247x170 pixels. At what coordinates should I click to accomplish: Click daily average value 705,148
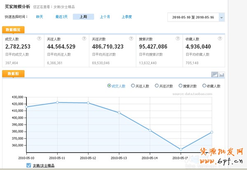(x=192, y=63)
